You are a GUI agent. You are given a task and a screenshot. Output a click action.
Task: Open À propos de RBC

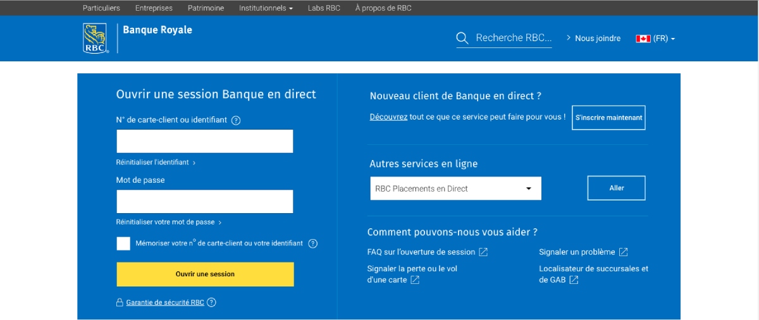[x=383, y=8]
